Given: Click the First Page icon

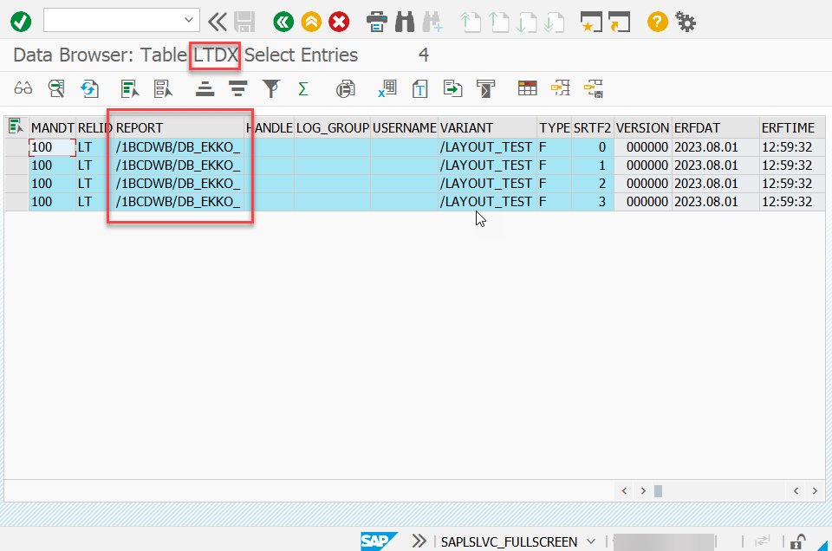Looking at the screenshot, I should (x=470, y=22).
